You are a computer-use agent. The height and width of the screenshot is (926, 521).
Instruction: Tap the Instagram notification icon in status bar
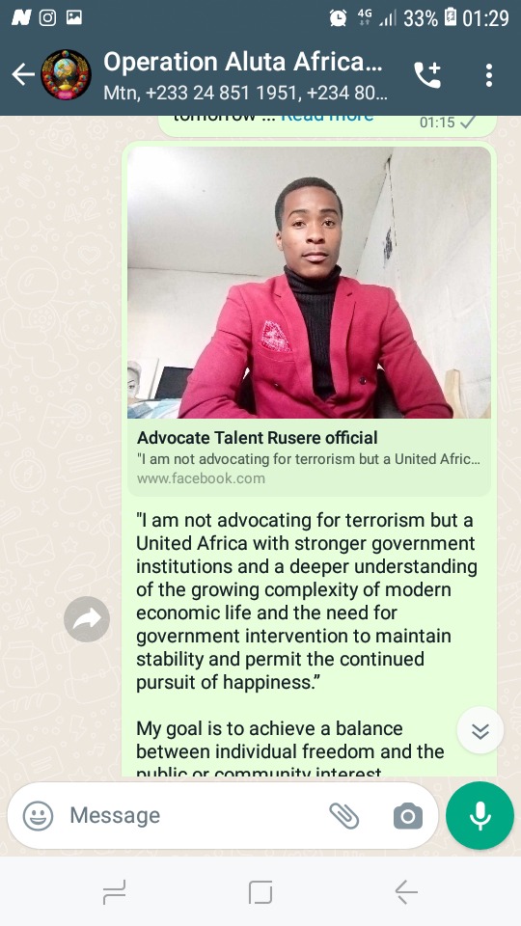coord(47,17)
